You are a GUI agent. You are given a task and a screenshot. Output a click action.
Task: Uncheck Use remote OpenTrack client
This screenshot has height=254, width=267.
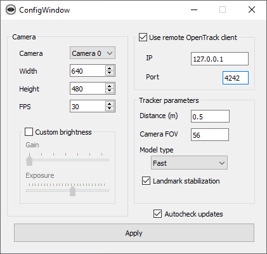click(x=143, y=37)
